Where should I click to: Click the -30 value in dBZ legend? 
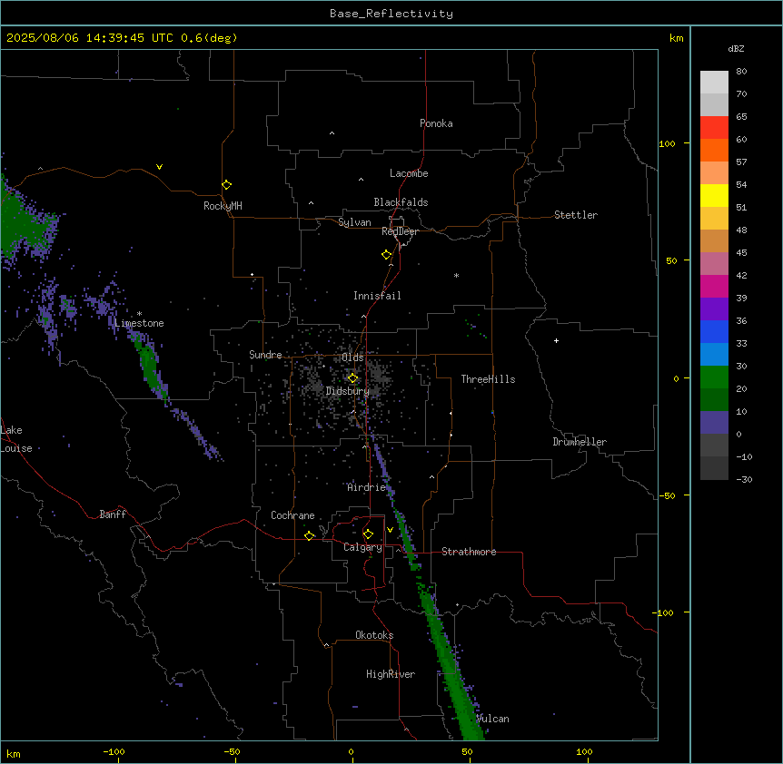(744, 479)
